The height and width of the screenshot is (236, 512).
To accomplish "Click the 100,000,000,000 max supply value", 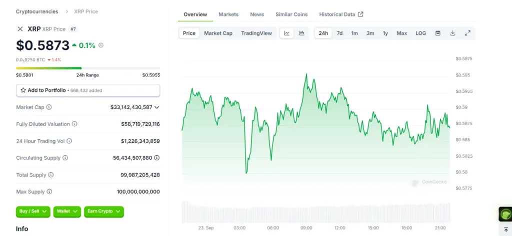I will pos(138,192).
